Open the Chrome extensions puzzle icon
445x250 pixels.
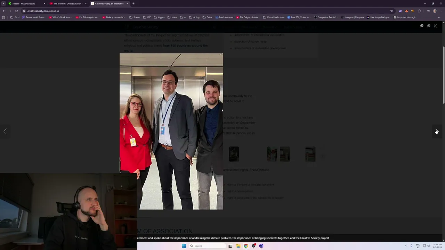point(419,11)
